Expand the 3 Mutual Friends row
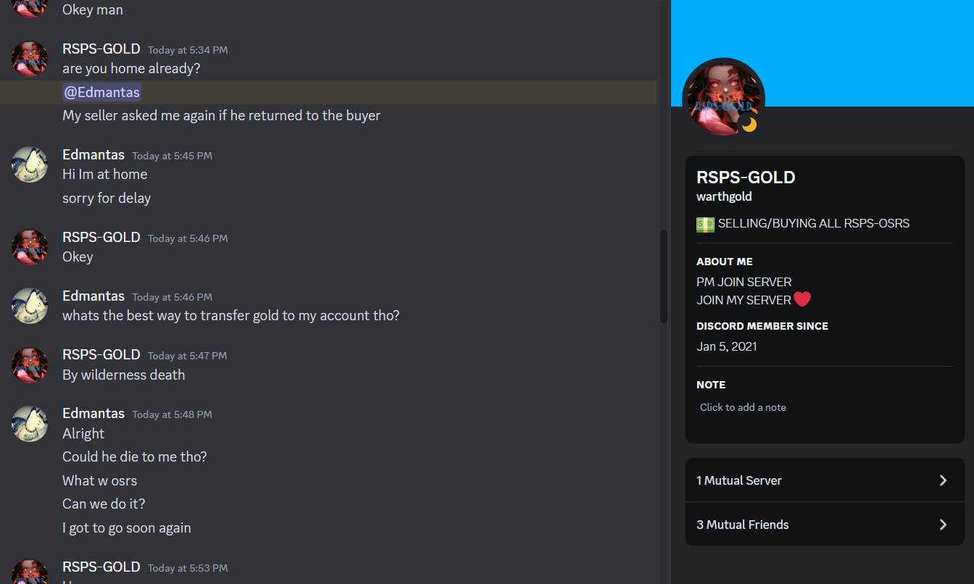 [x=825, y=524]
